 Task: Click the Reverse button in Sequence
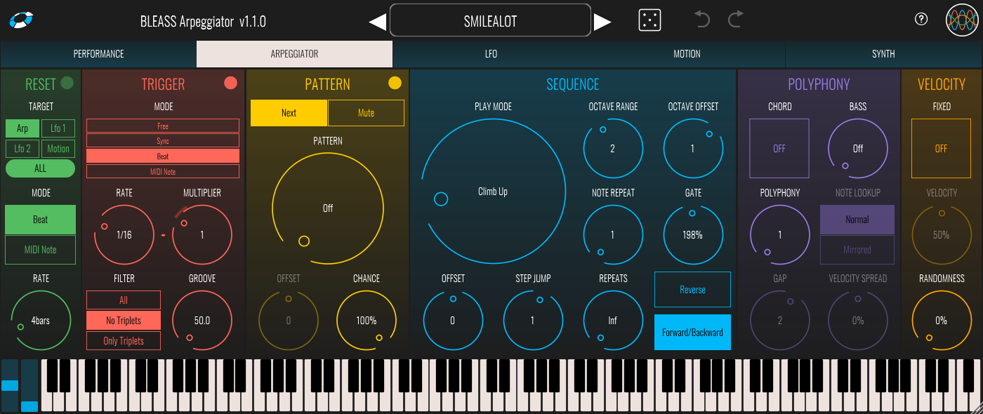(x=692, y=290)
